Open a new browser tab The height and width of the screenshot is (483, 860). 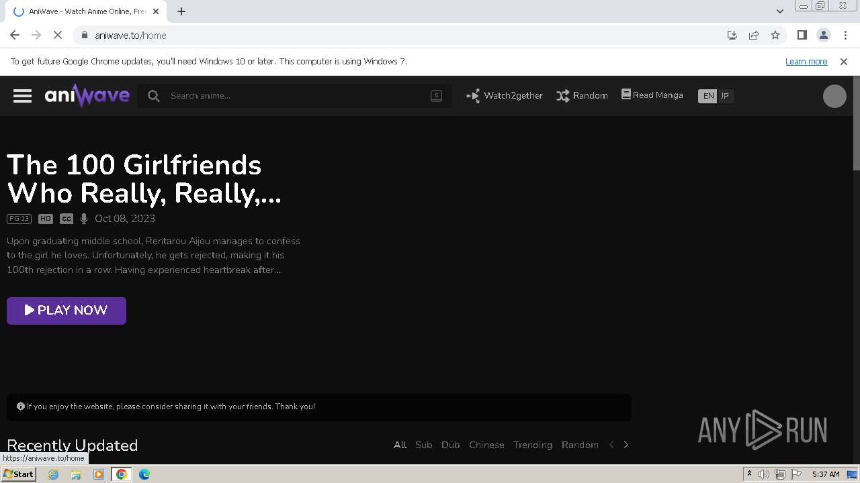181,11
